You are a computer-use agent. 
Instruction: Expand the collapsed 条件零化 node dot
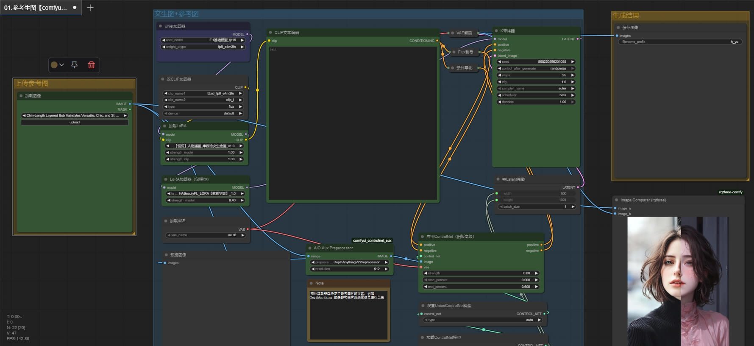click(452, 68)
